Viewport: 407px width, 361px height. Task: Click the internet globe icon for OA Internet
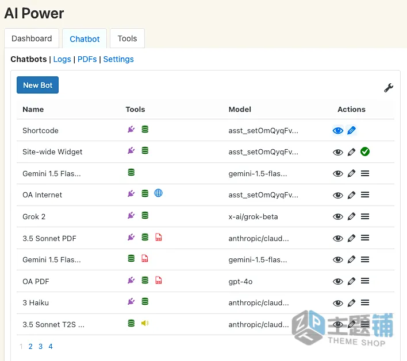pos(158,193)
